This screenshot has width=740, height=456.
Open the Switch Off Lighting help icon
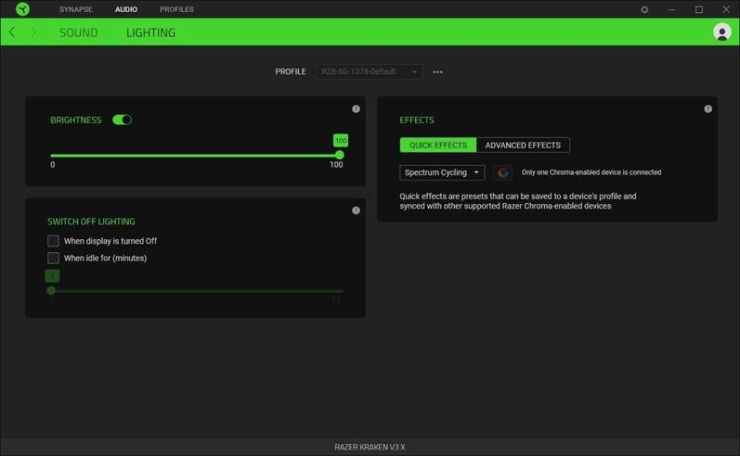point(356,210)
